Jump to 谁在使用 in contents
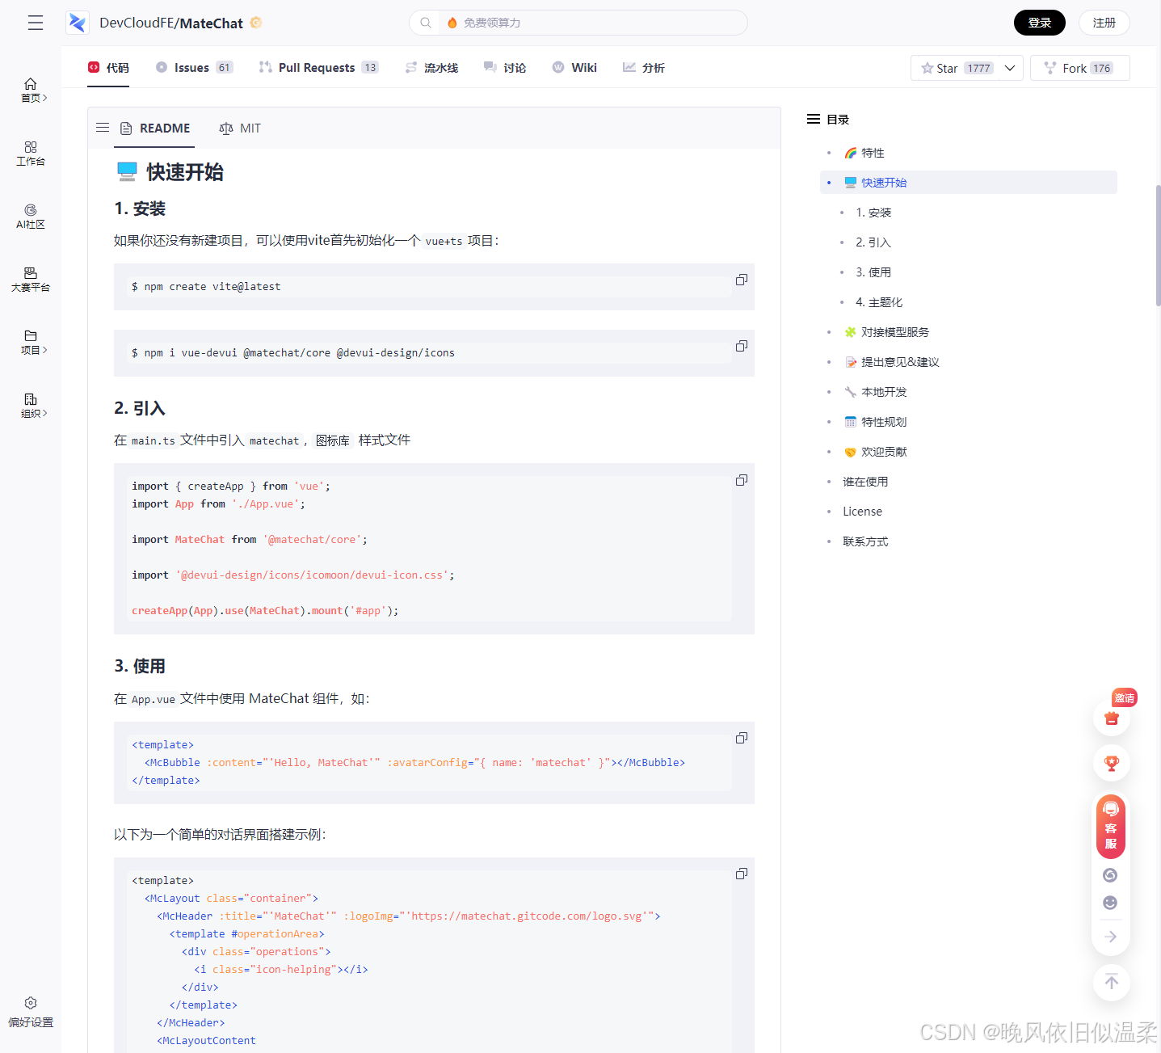 pos(865,482)
